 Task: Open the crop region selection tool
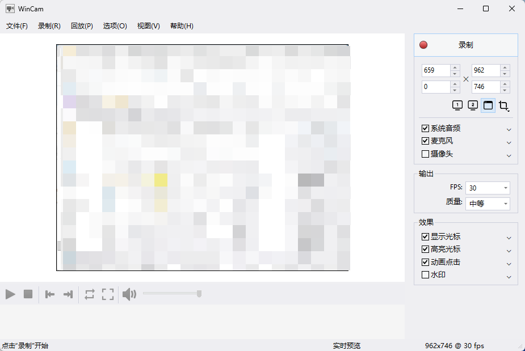coord(503,105)
